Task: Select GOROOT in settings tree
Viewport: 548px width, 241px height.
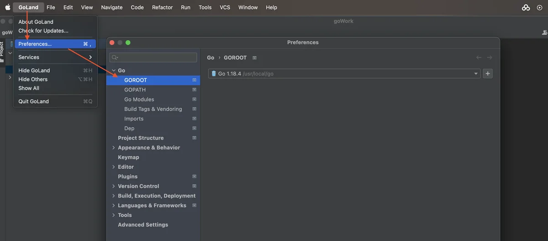Action: coord(153,80)
